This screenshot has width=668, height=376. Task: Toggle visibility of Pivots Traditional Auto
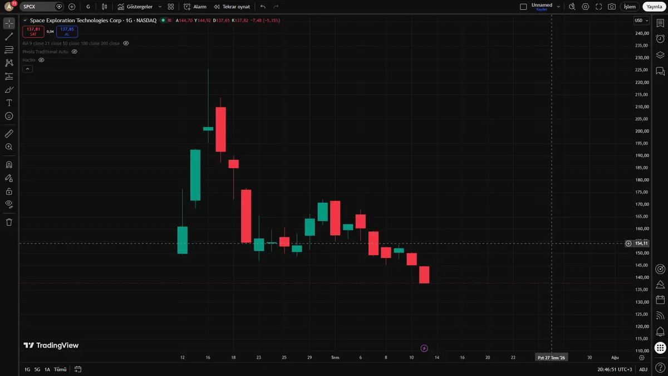coord(75,51)
